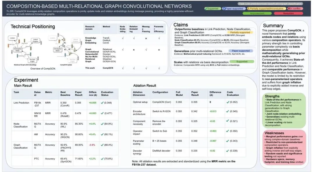314x172 pixels.
Task: Click the +0.005 difference value
Action: pos(92,103)
